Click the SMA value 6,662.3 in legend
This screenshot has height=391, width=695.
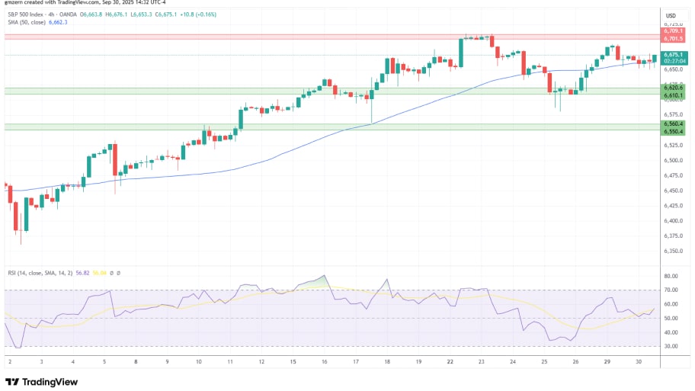coord(58,22)
